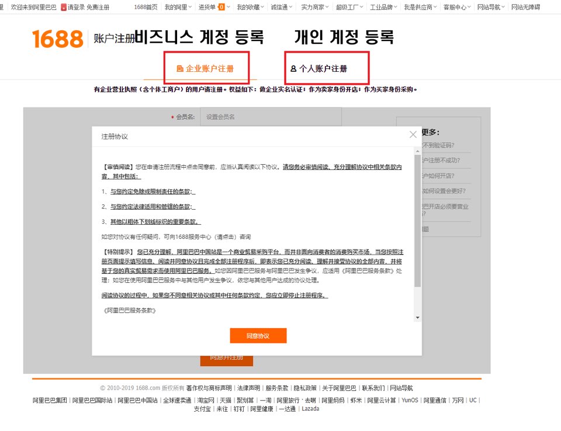
Task: Click the scrollbar up arrow in agreement dialog
Action: coord(417,151)
